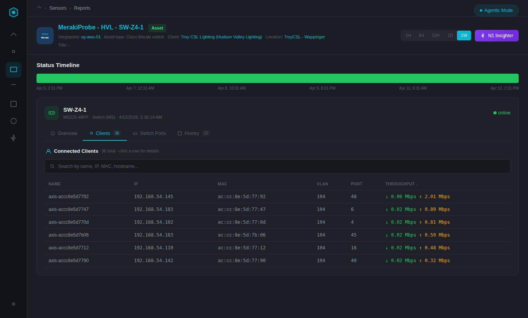Open TroyCSL - Wappinger location link
The width and height of the screenshot is (528, 318).
tap(304, 37)
